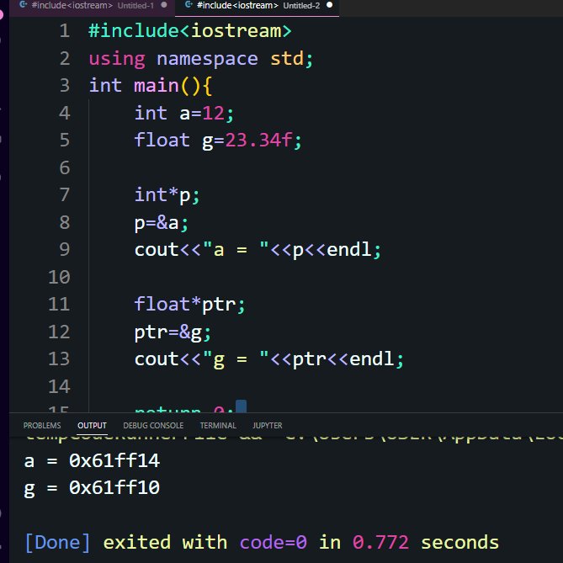Screen dimensions: 563x563
Task: Click line number 13 in the gutter
Action: click(59, 359)
